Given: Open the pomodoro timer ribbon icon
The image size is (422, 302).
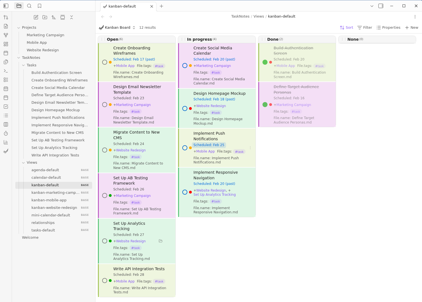Looking at the screenshot, I should (6, 133).
